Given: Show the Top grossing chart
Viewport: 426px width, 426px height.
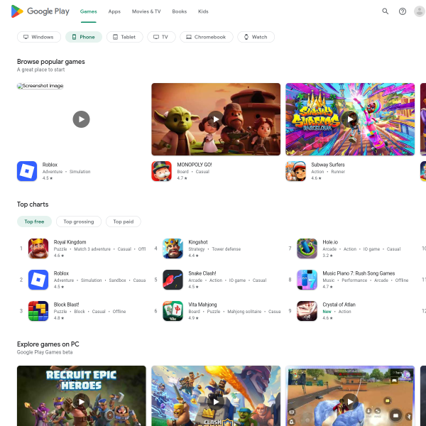Looking at the screenshot, I should 79,222.
